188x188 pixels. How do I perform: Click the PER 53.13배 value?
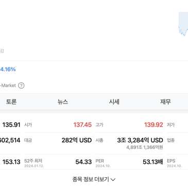click(153, 162)
